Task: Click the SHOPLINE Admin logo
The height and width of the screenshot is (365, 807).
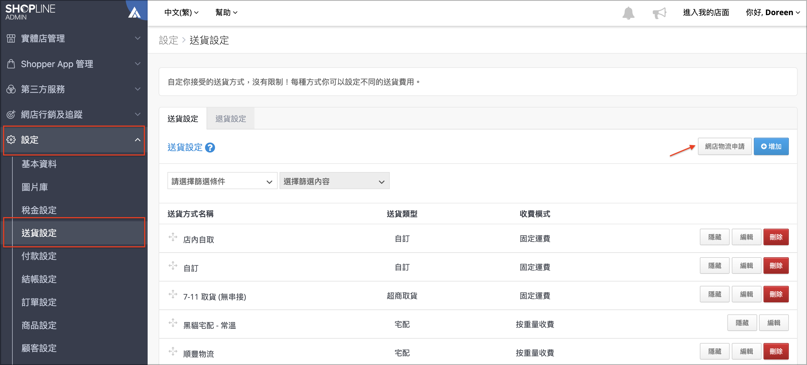Action: 30,12
